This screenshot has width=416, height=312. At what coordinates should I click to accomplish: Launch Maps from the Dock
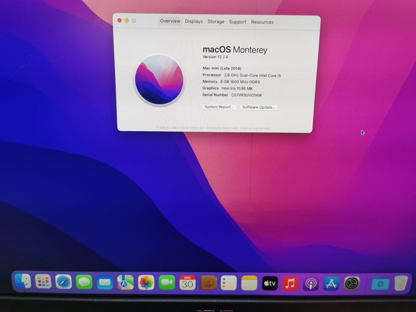pos(126,283)
